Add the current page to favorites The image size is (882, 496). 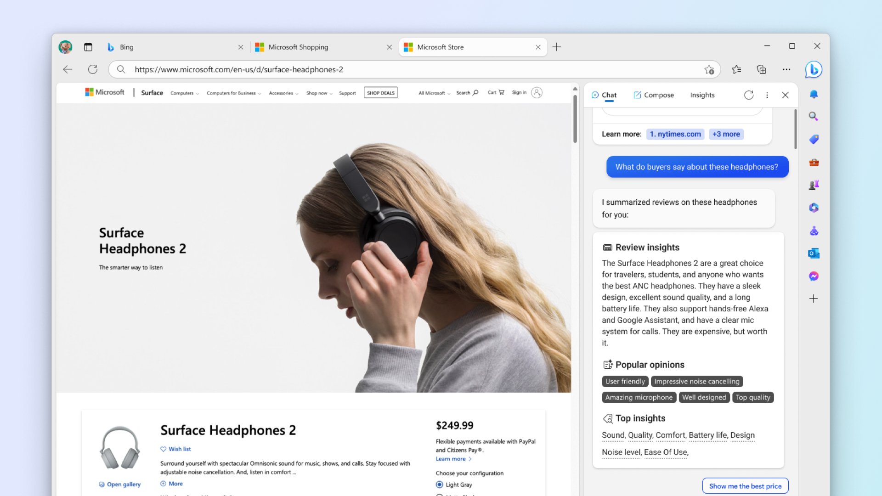click(x=710, y=69)
